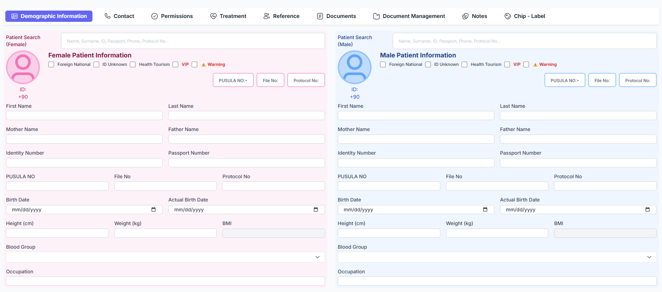The width and height of the screenshot is (662, 292).
Task: Click the female Mother Name field
Action: coord(84,139)
